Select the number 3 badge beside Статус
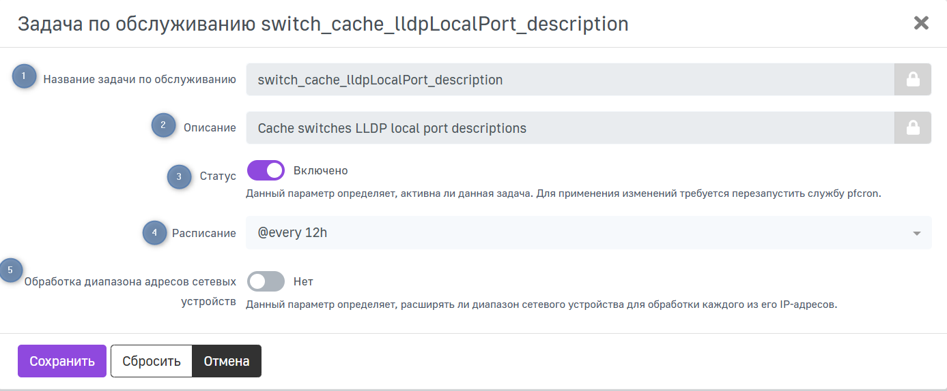The image size is (947, 391). pyautogui.click(x=179, y=176)
